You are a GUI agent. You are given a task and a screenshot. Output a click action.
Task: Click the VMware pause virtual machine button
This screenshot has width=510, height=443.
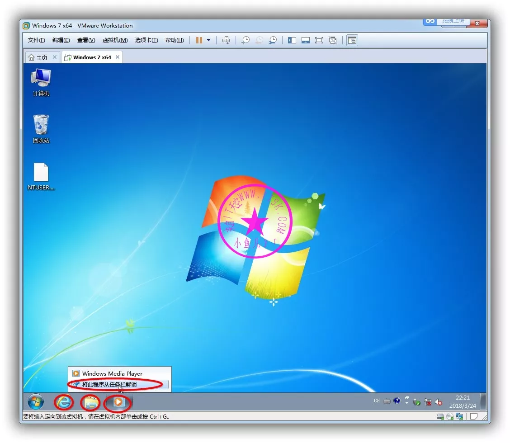(199, 40)
